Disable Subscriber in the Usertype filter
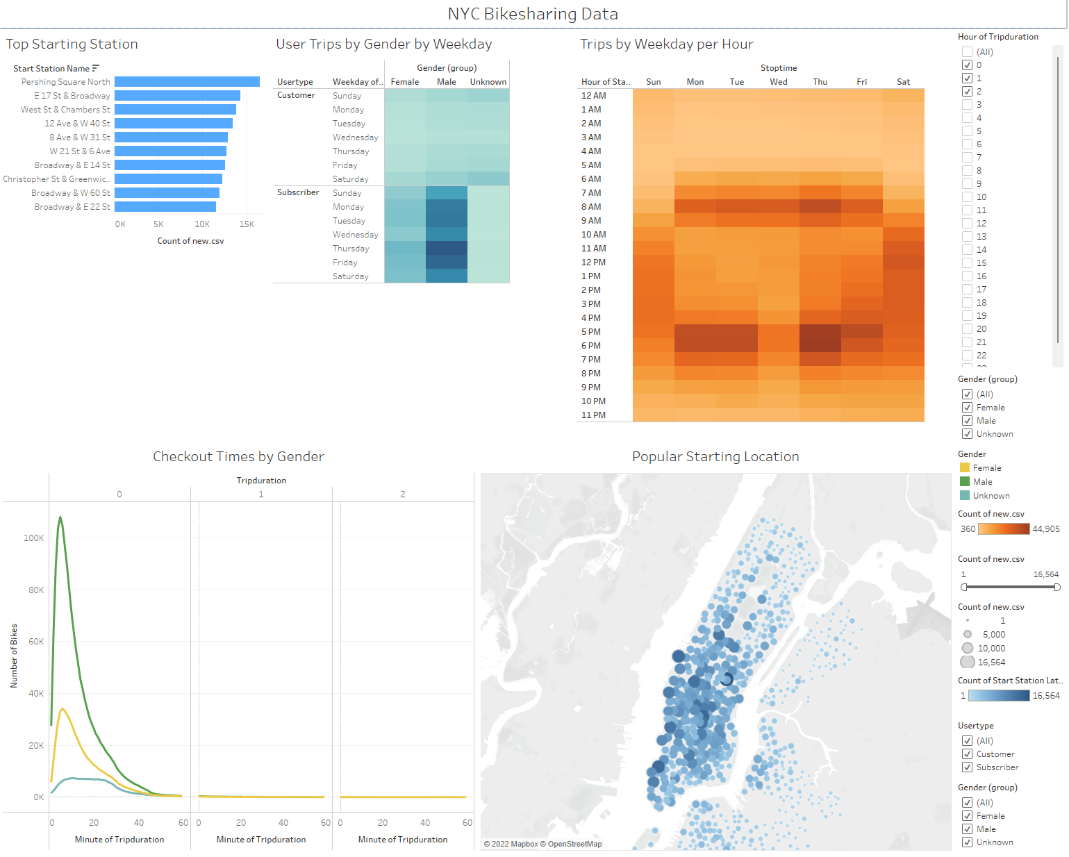This screenshot has height=857, width=1069. click(967, 767)
